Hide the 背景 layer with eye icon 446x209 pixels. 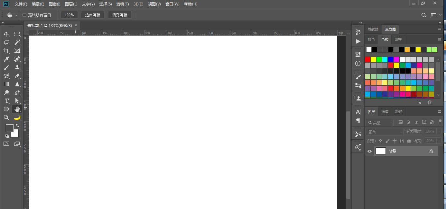(x=369, y=151)
